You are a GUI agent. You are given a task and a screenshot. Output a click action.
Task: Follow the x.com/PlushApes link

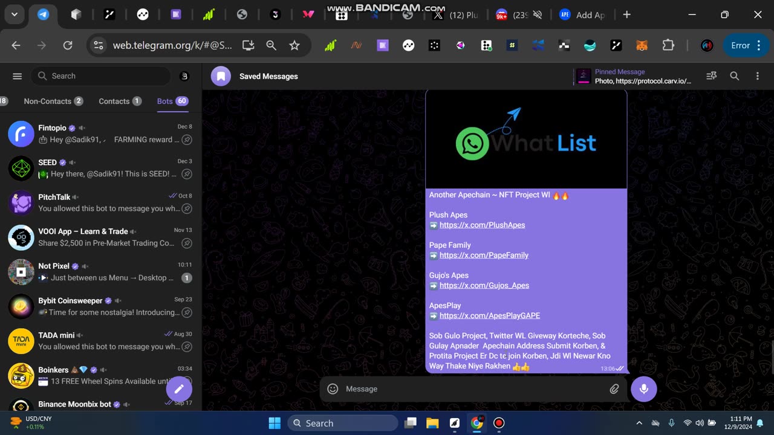482,225
